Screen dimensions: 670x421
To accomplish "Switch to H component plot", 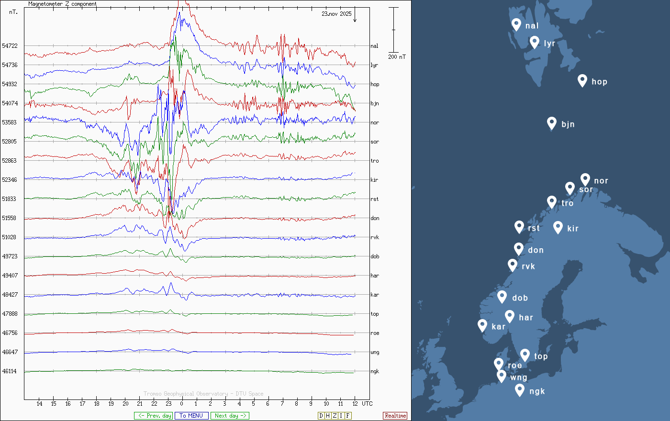I will (328, 416).
